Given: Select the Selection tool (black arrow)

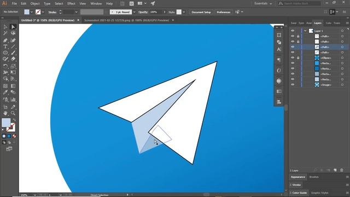Looking at the screenshot, I should coord(5,27).
